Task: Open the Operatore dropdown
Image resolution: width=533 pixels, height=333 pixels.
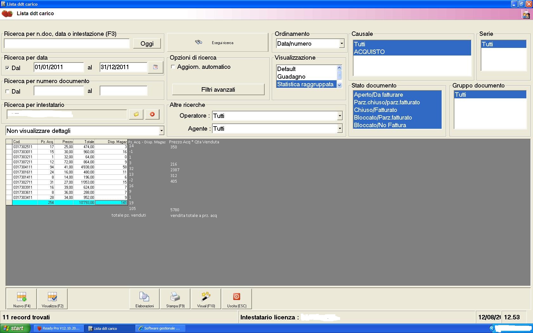Action: coord(340,116)
